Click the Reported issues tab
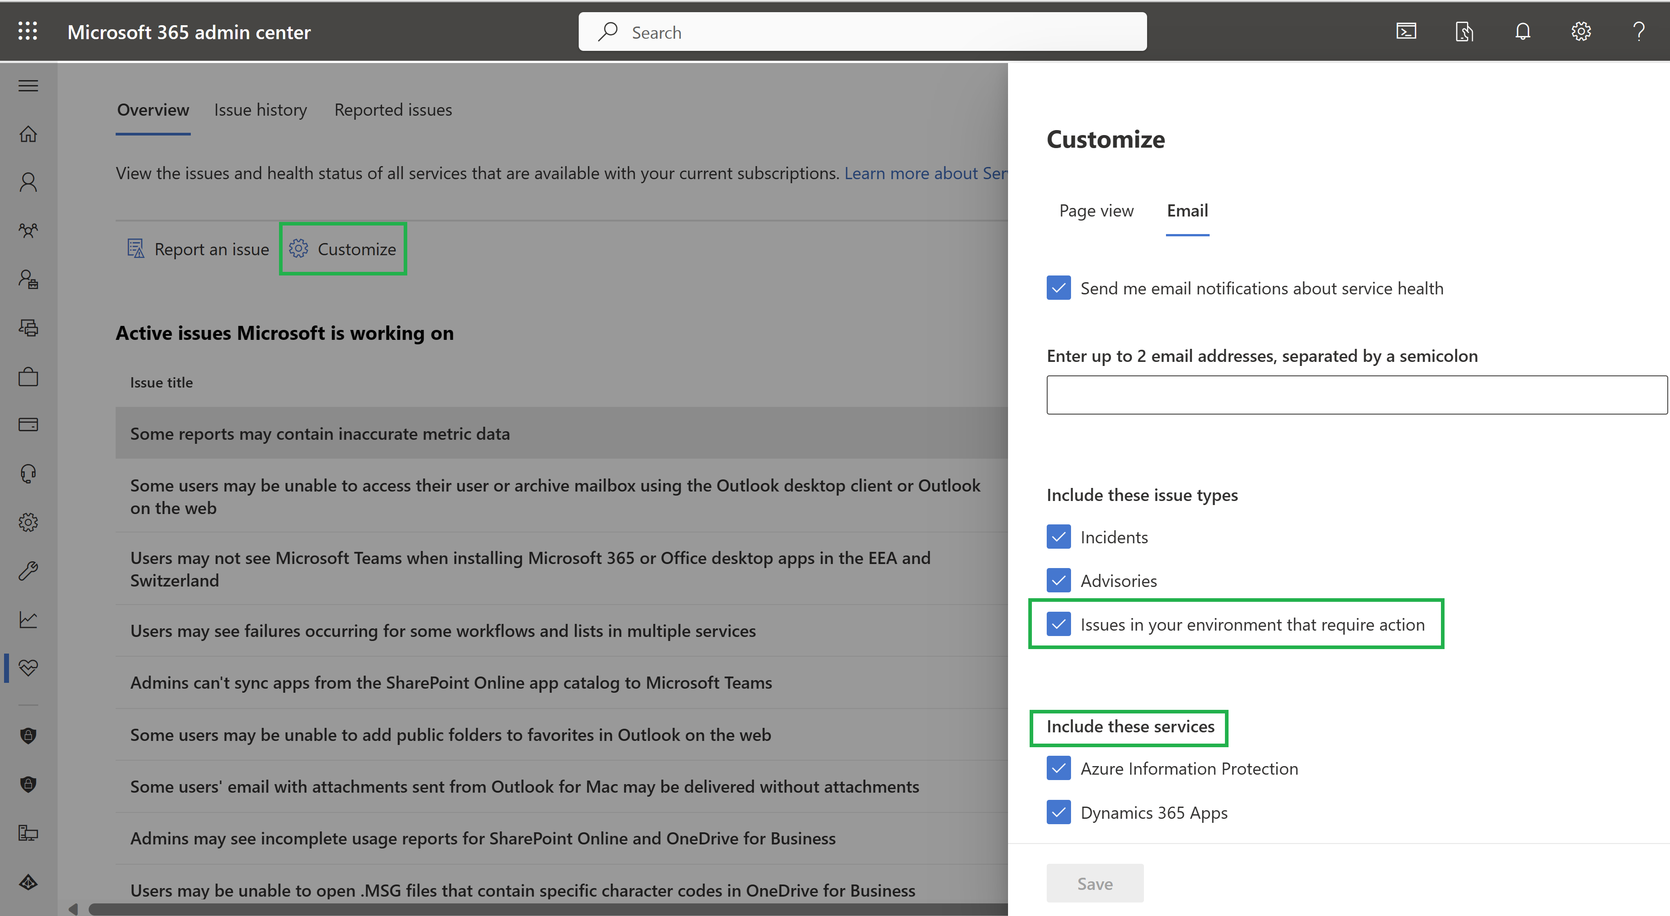The width and height of the screenshot is (1670, 916). click(392, 109)
